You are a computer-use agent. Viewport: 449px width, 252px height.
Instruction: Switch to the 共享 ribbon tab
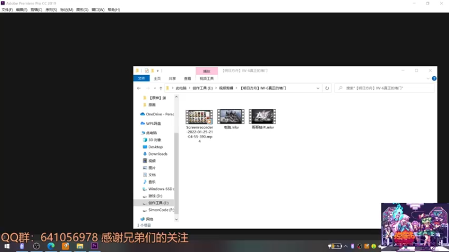point(172,78)
